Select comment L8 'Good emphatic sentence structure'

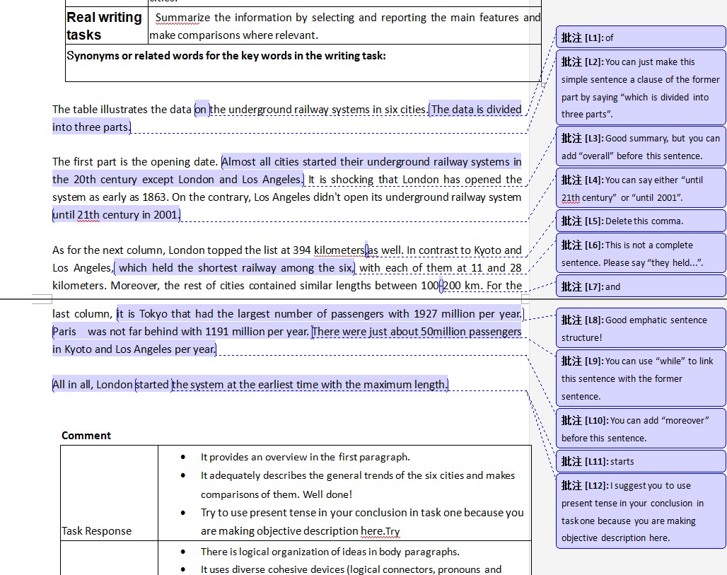click(x=641, y=328)
